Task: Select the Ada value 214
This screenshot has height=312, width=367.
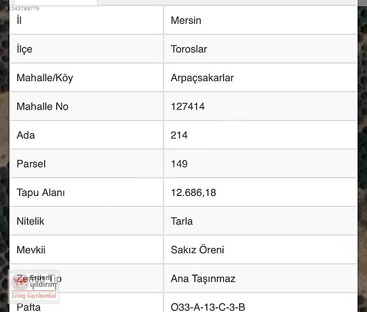Action: (179, 135)
